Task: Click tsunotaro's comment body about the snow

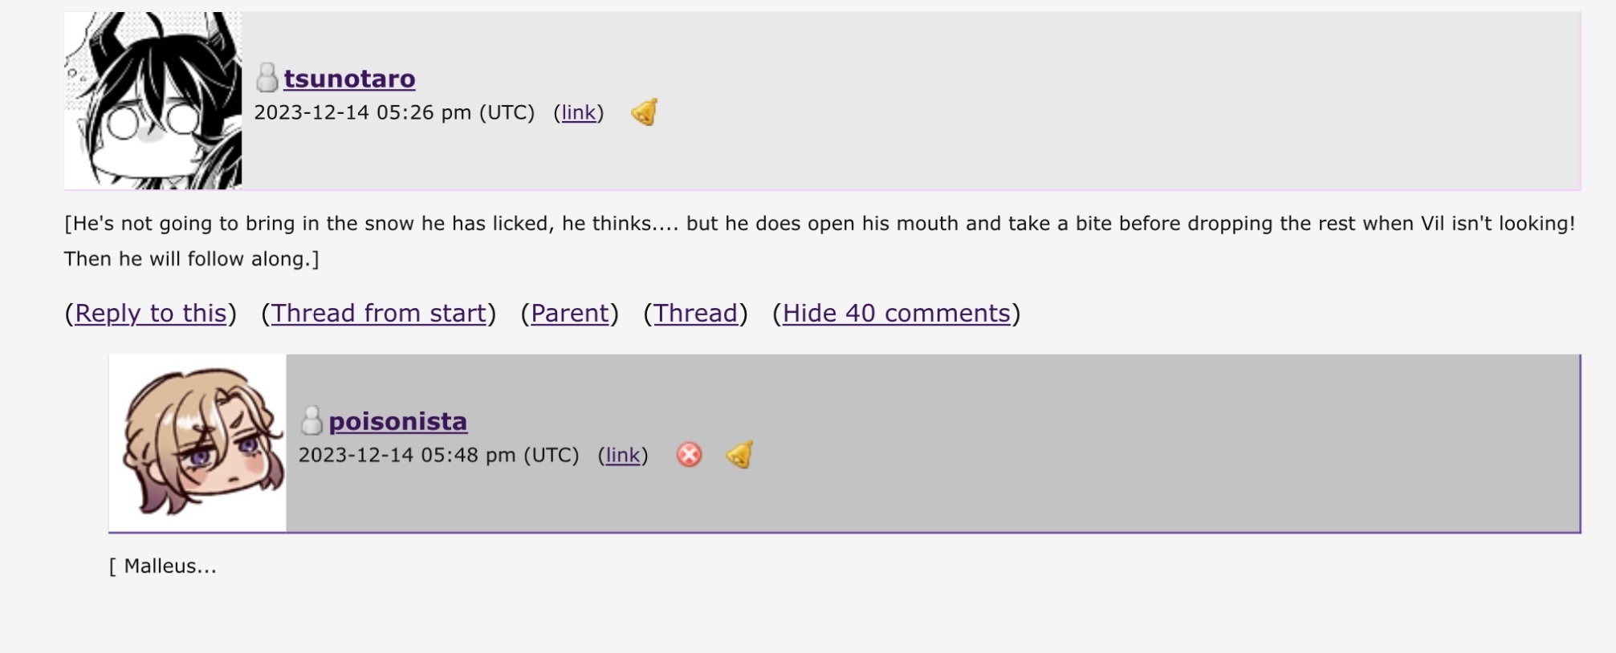Action: [820, 241]
